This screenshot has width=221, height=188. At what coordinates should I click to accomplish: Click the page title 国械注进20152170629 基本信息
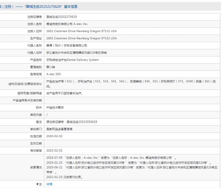[51, 7]
